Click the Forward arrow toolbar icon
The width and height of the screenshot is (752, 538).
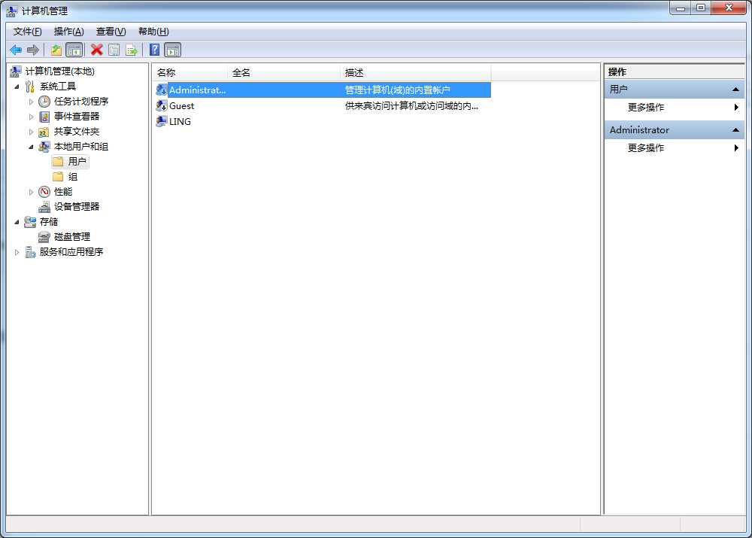pos(33,50)
